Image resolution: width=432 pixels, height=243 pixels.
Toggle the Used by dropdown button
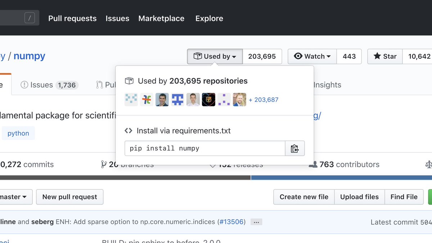(215, 56)
